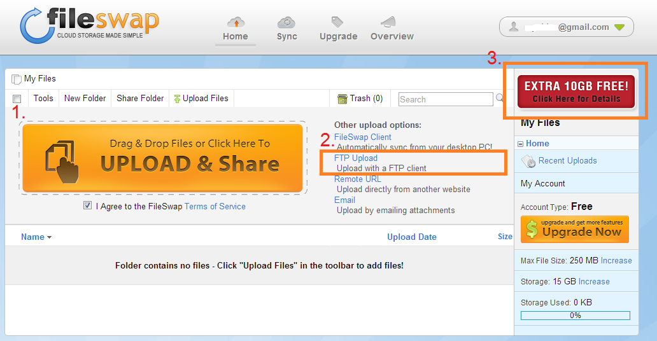Click the My Account heading
Screen dimensions: 657x341
pos(542,183)
